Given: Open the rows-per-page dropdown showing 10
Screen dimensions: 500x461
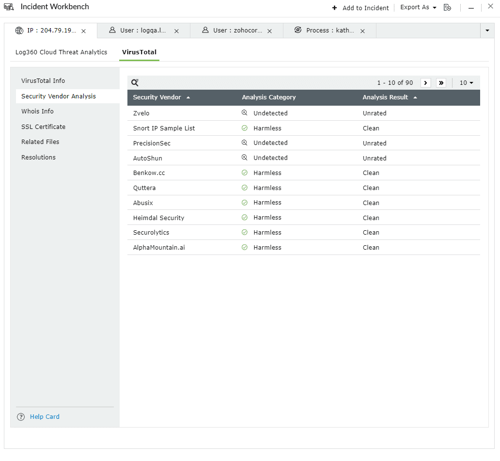Looking at the screenshot, I should (x=466, y=82).
